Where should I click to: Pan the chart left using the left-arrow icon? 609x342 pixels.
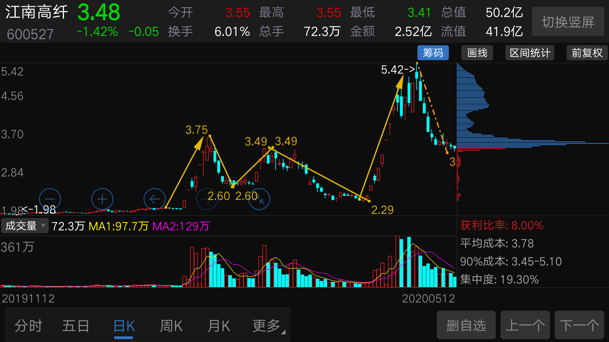click(x=154, y=199)
